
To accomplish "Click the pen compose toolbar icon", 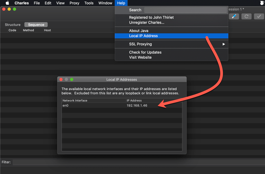I will click(x=234, y=16).
